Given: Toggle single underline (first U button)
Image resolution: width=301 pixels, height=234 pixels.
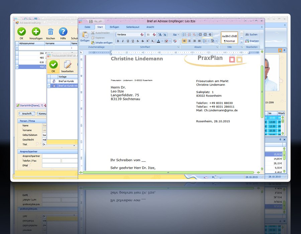Looking at the screenshot, I should 128,41.
